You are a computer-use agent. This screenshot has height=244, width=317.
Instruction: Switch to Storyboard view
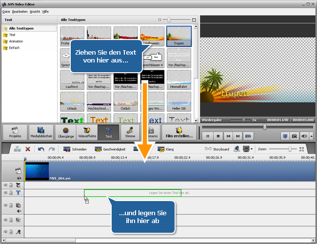(217, 149)
